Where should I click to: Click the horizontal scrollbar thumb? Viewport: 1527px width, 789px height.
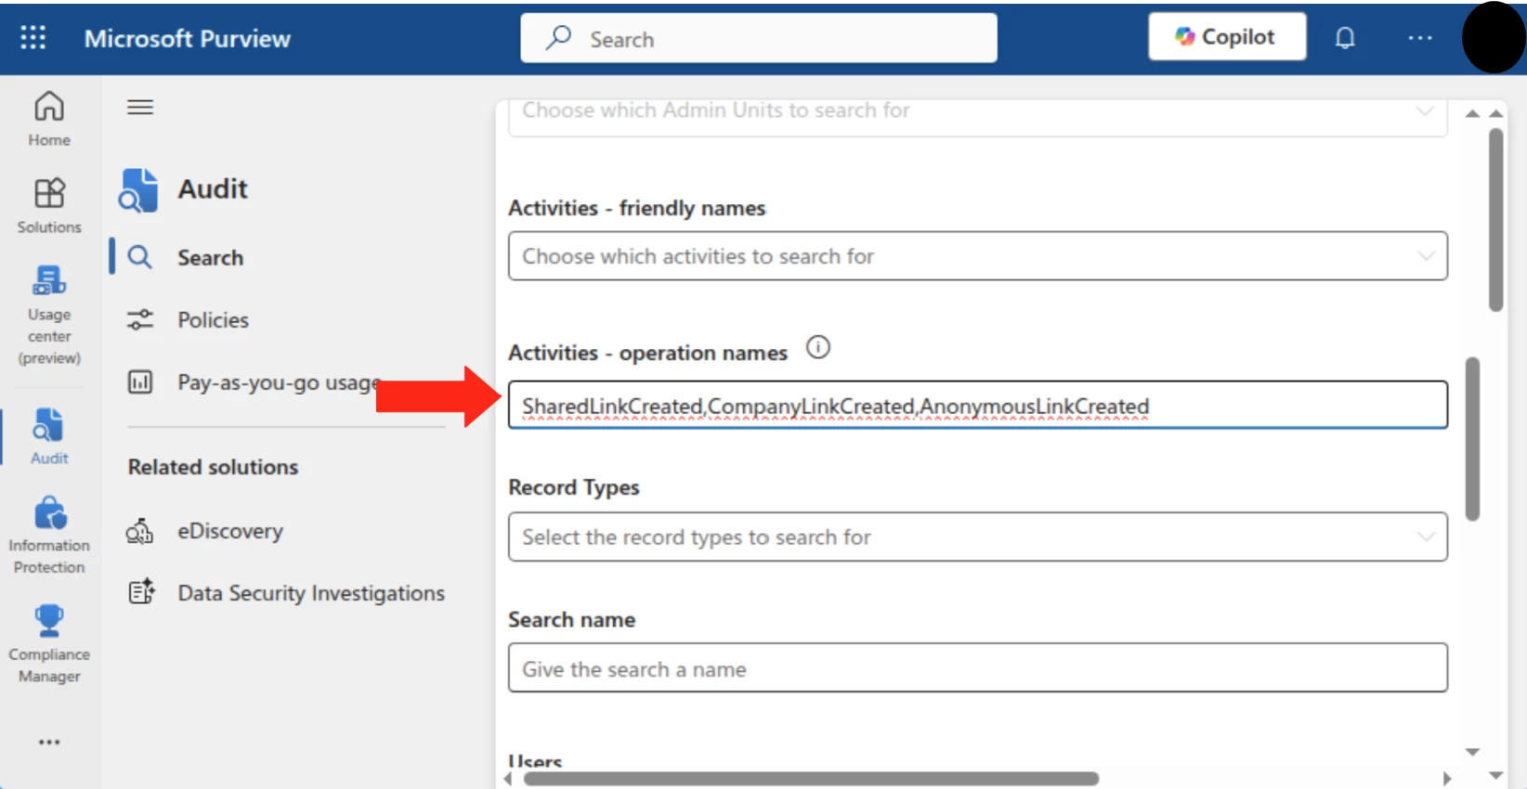[x=811, y=779]
